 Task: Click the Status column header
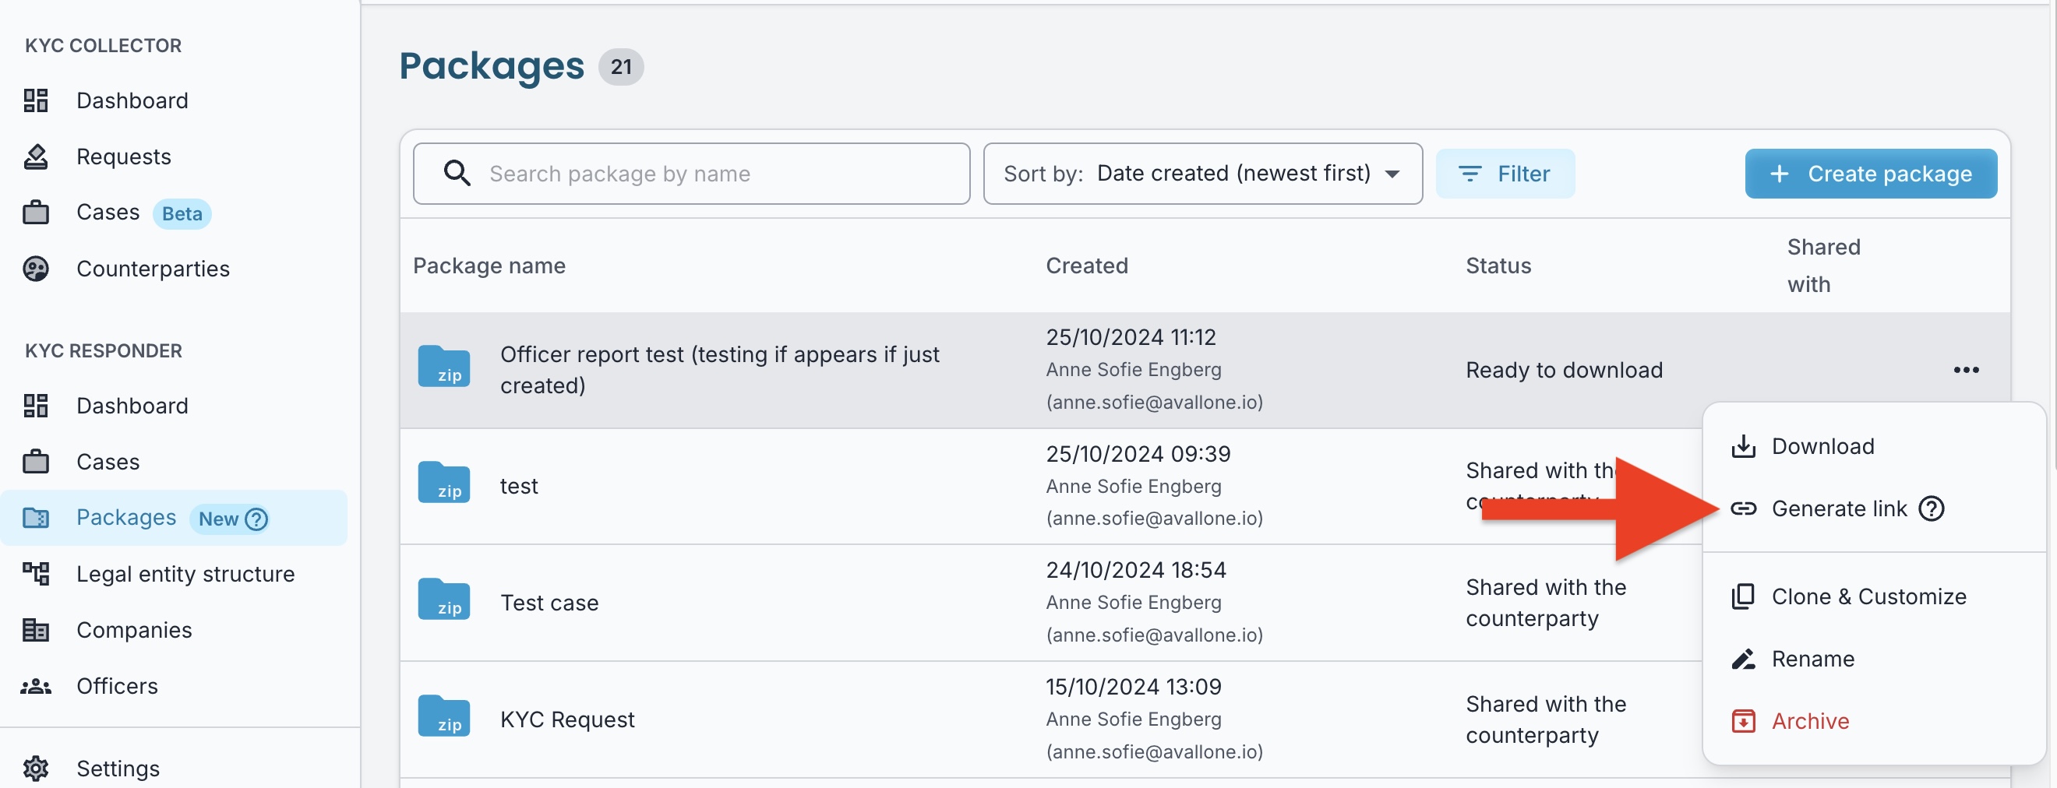pos(1498,265)
